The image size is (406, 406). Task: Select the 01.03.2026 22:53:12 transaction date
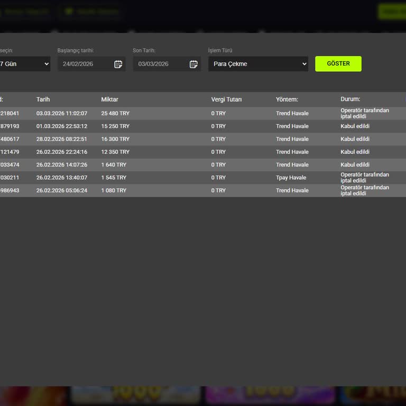(62, 126)
